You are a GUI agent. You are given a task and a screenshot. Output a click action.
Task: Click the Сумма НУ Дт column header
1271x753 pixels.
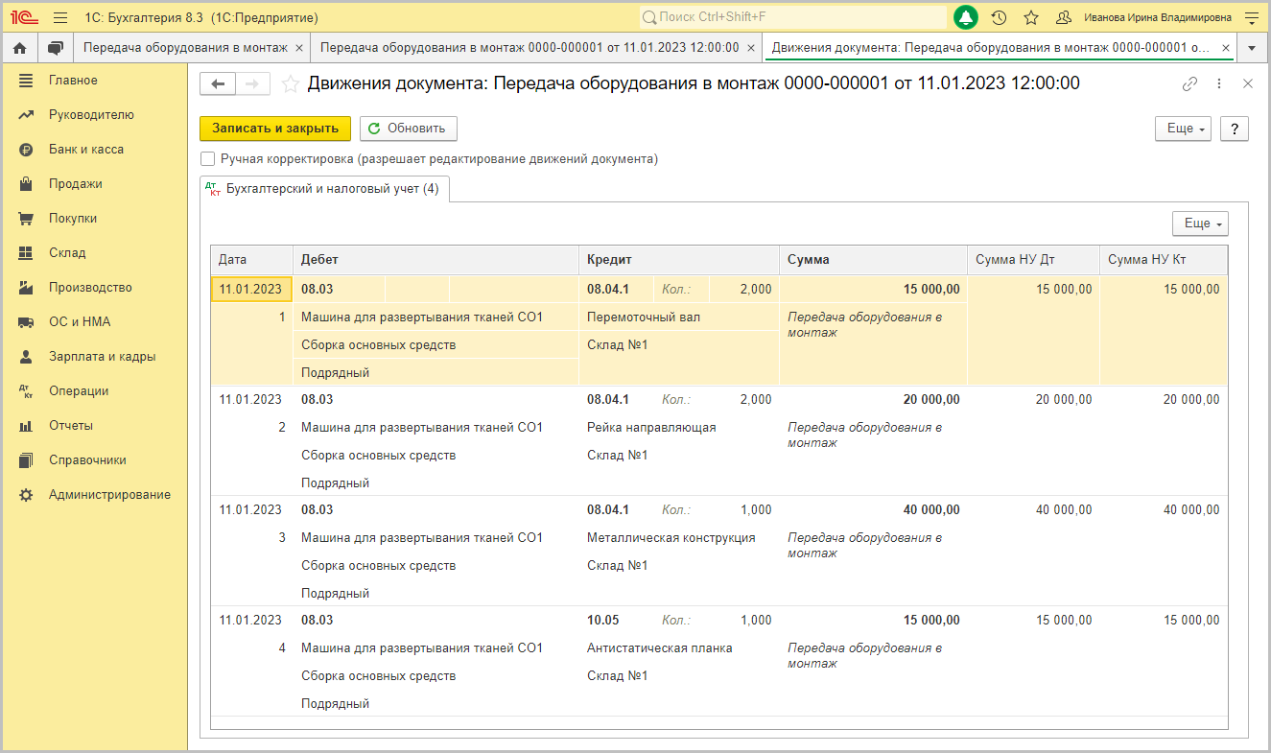click(x=1033, y=260)
